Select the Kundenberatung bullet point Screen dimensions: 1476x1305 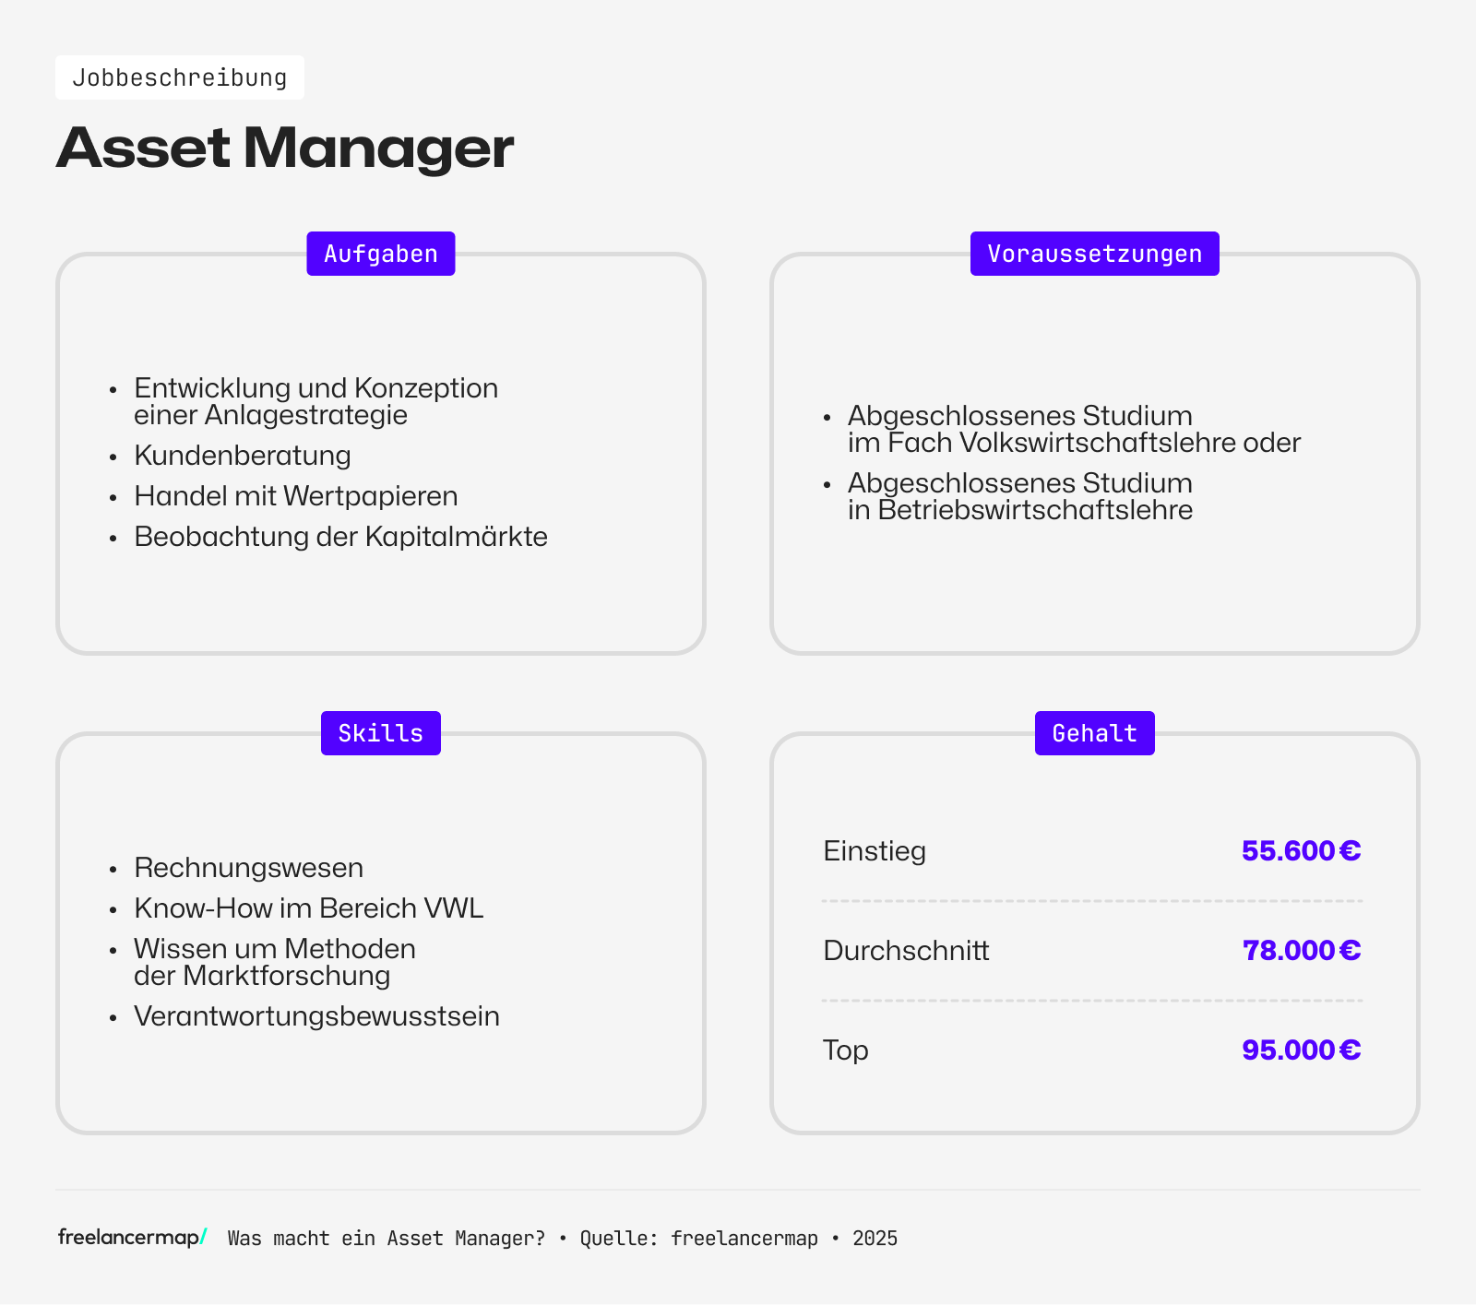(243, 455)
